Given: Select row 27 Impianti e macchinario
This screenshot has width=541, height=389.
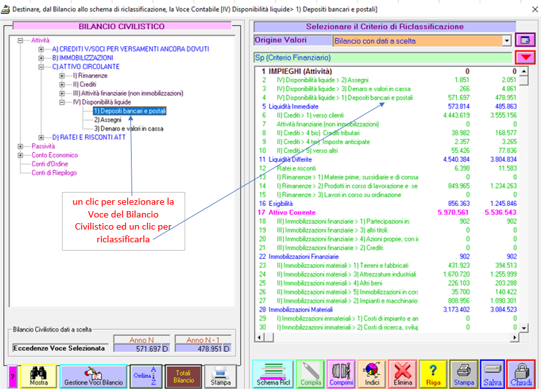Looking at the screenshot, I should (x=388, y=301).
